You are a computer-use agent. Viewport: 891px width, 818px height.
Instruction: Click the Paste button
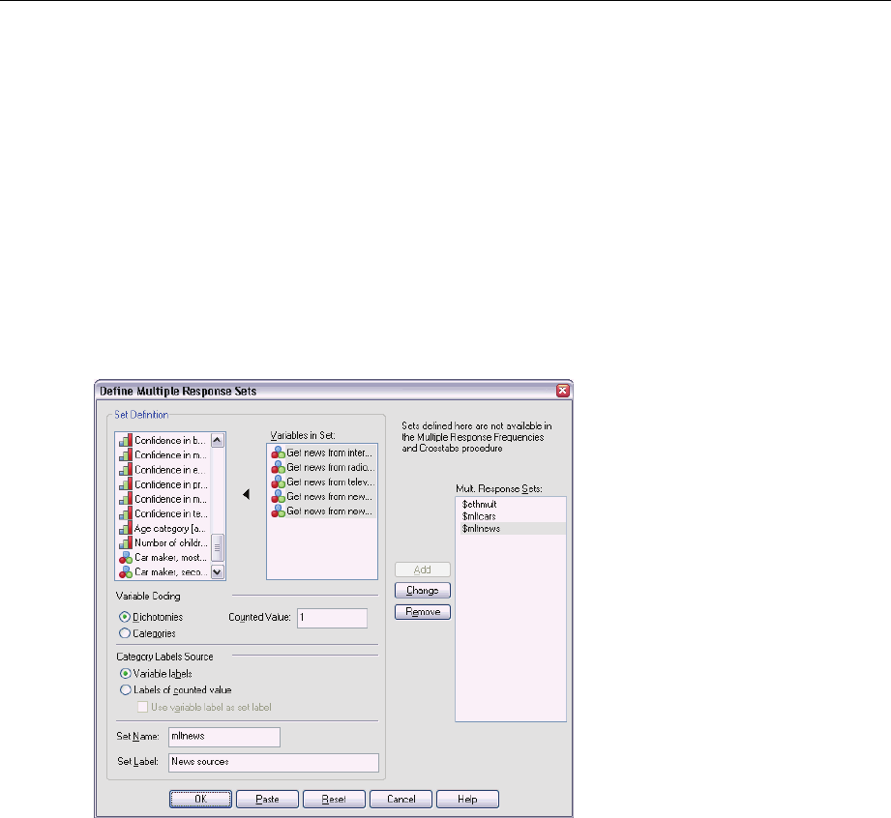(x=267, y=799)
